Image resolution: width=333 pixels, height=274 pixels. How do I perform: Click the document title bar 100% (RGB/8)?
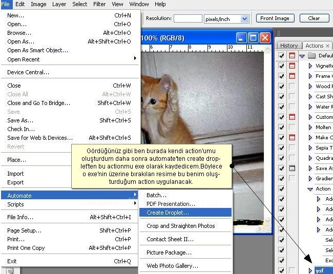(x=162, y=38)
